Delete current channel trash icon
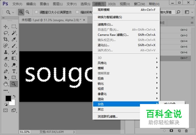The width and height of the screenshot is (196, 135). tap(186, 131)
